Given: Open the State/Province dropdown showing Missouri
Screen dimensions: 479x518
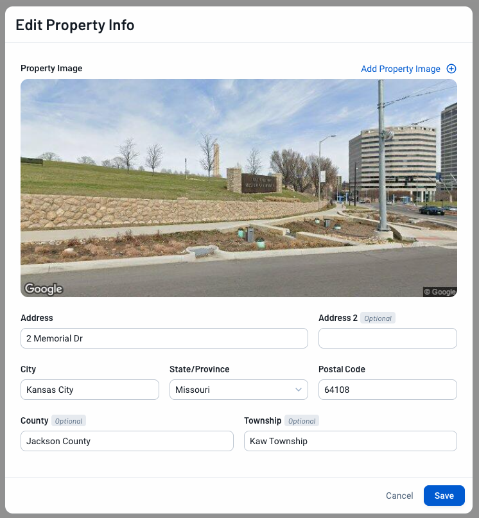Looking at the screenshot, I should (x=239, y=390).
